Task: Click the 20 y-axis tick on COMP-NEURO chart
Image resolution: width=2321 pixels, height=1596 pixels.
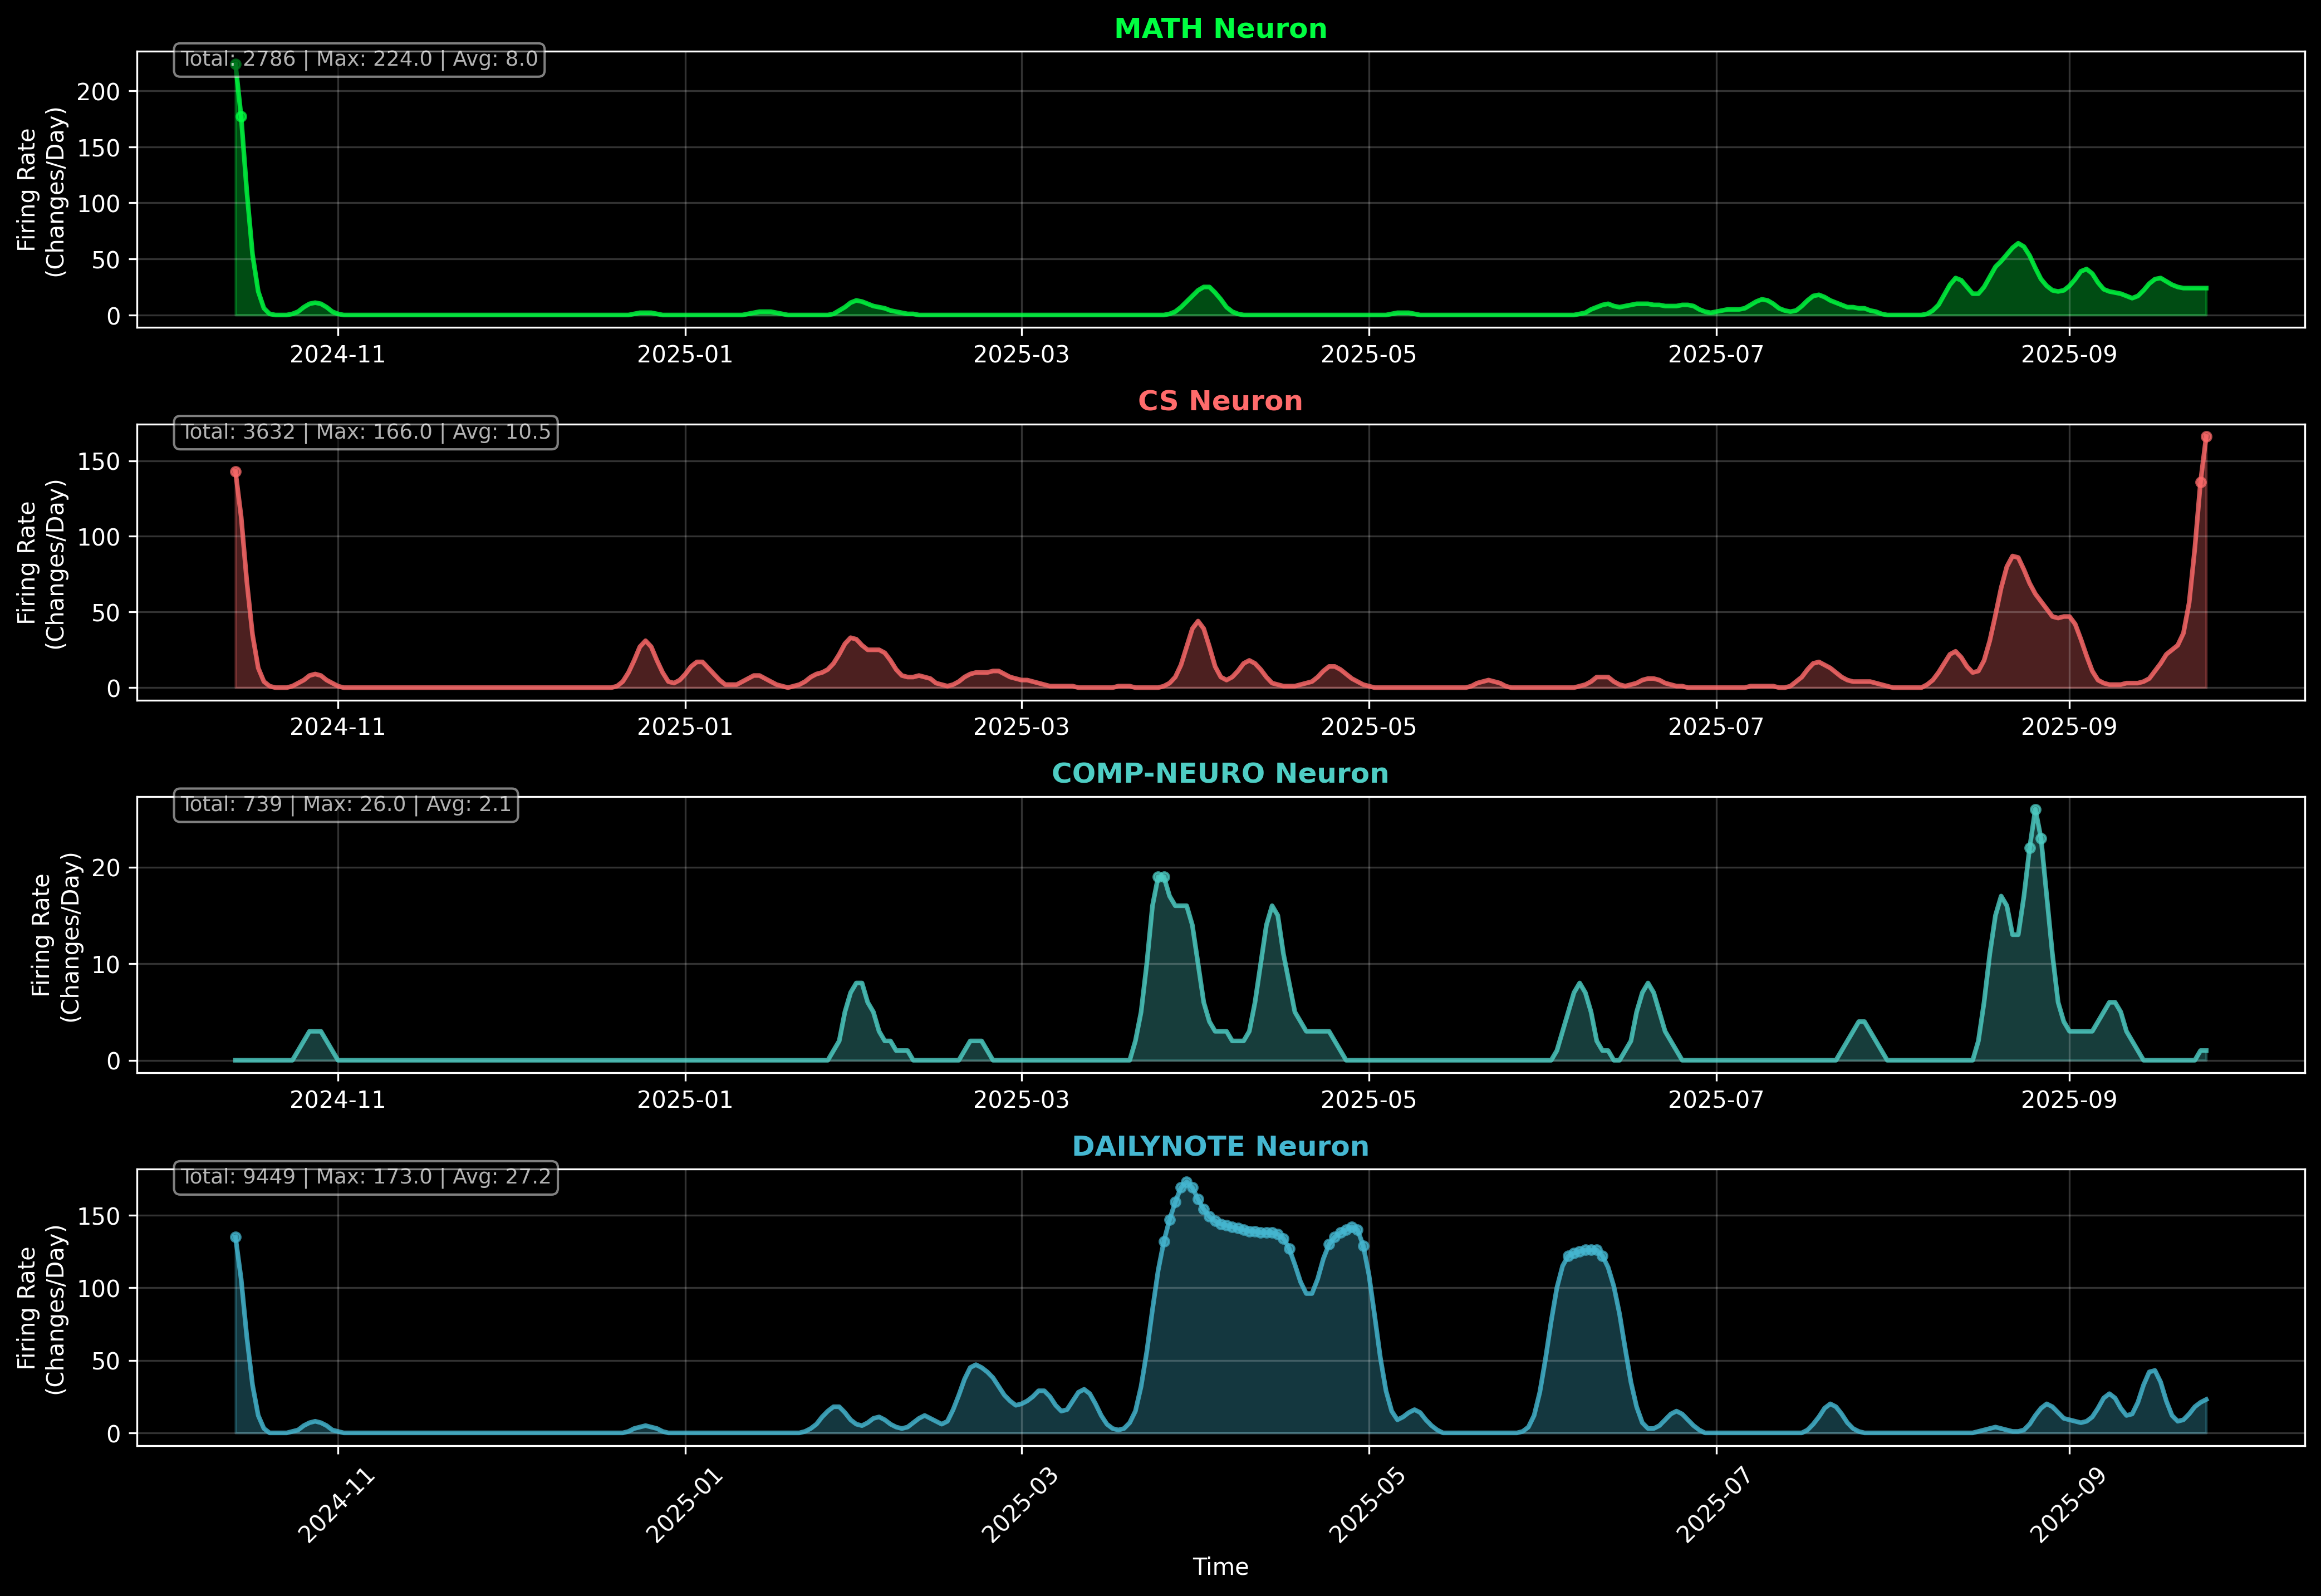Action: 106,868
